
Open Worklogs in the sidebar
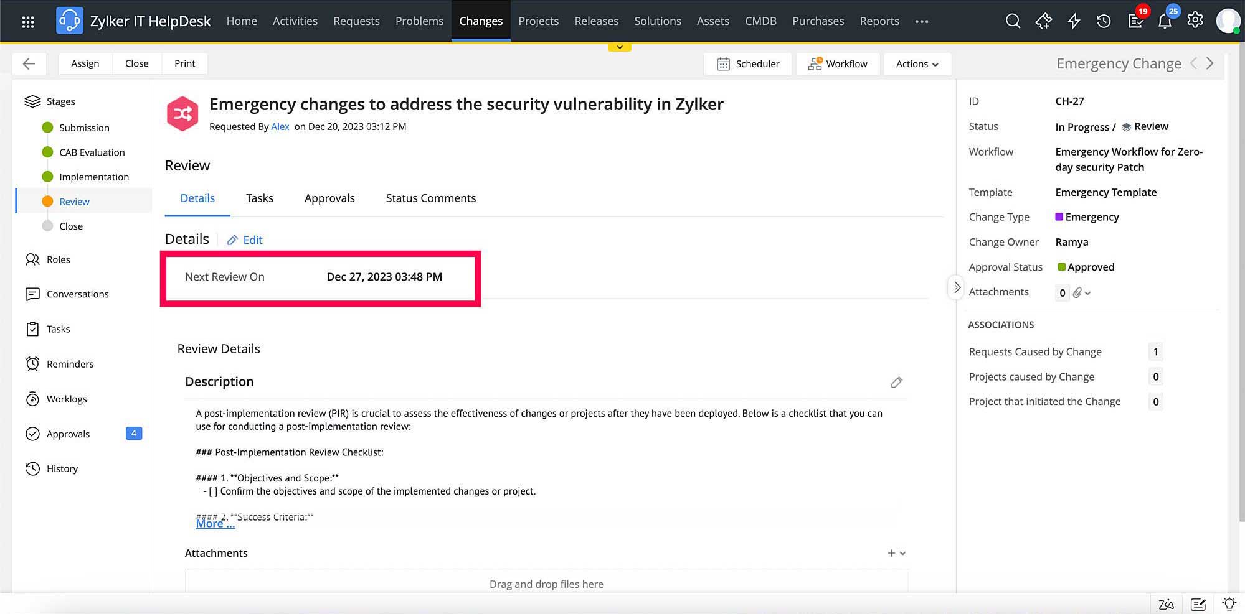pos(67,399)
